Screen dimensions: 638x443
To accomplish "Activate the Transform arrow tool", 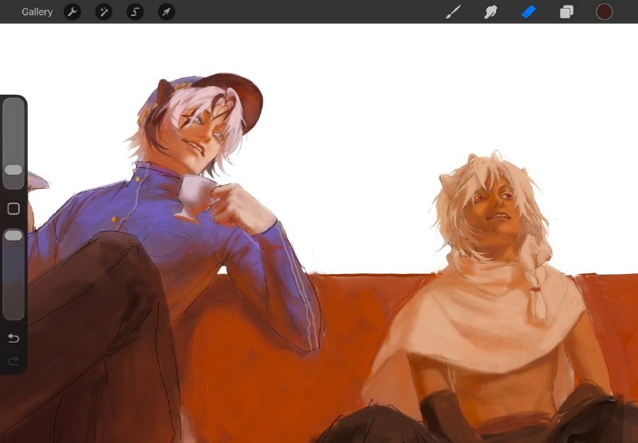I will 167,12.
